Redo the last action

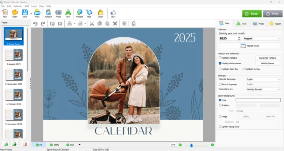[x=43, y=24]
